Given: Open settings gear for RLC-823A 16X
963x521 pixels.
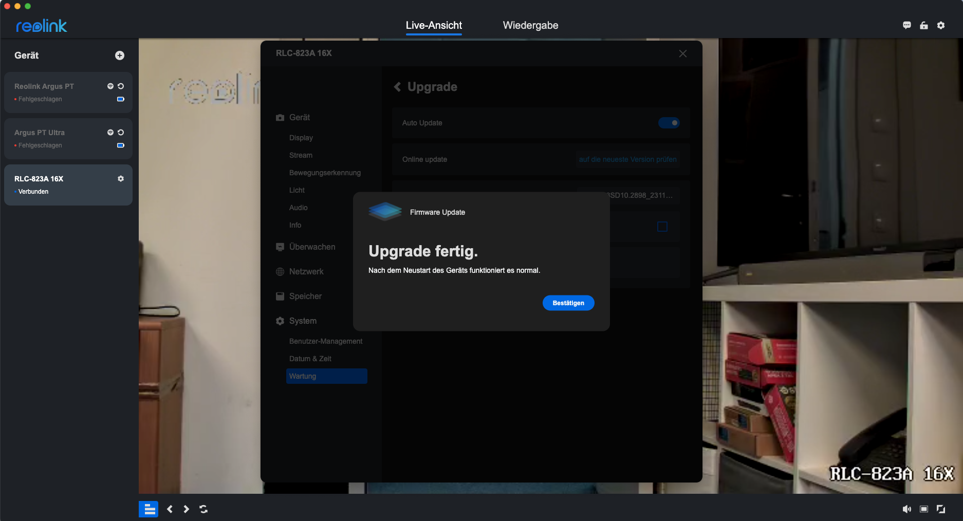Looking at the screenshot, I should point(121,179).
